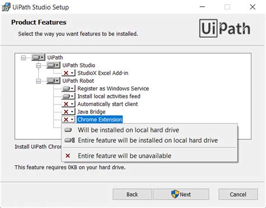The image size is (266, 208).
Task: Open the UiPath root feature drive icon
Action: [38, 57]
